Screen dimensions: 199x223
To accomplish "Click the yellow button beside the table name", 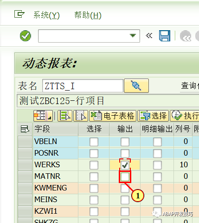I will [x=136, y=85].
